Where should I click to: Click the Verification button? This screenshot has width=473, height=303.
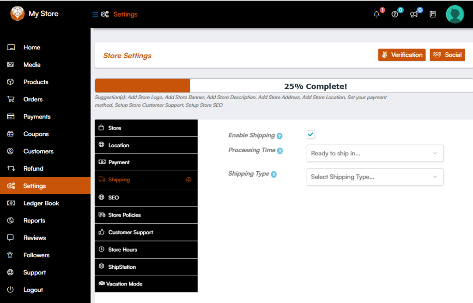pyautogui.click(x=402, y=55)
